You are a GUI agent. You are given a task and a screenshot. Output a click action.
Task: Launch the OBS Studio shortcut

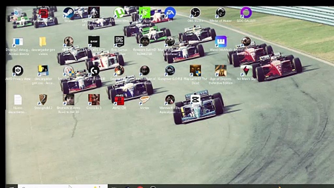pyautogui.click(x=195, y=12)
